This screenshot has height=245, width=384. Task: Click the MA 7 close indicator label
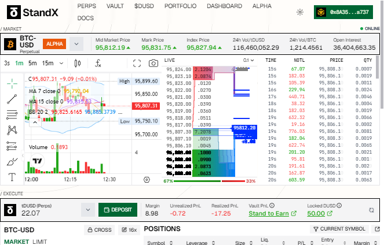point(45,91)
